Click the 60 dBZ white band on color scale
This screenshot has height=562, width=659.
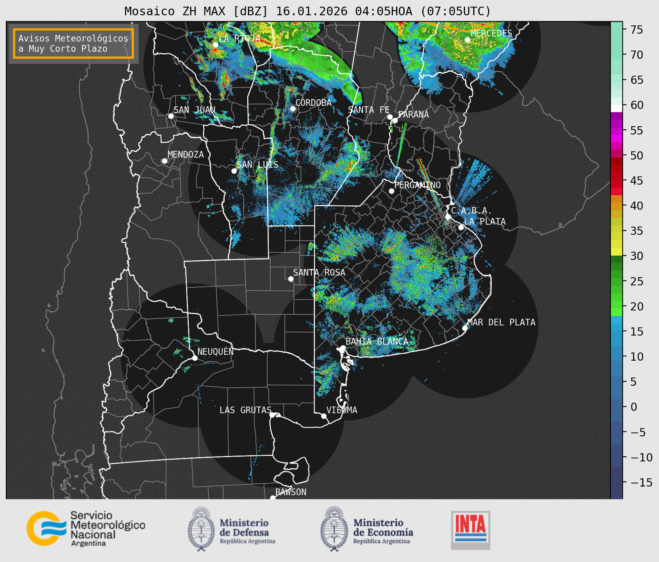(x=616, y=108)
